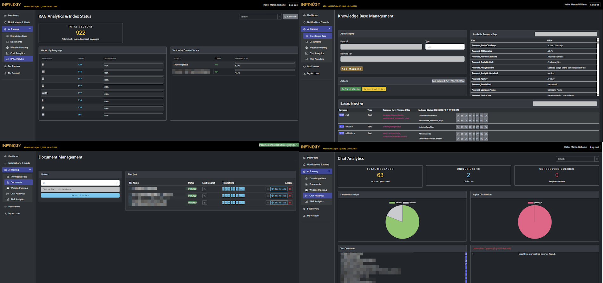The image size is (603, 283).
Task: Click Refresh button on RAG Analytics screen
Action: tap(290, 16)
